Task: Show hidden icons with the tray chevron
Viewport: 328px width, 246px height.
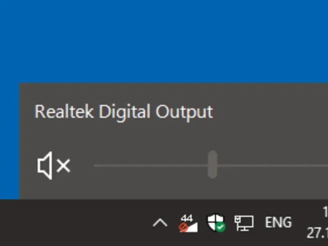Action: [x=160, y=223]
